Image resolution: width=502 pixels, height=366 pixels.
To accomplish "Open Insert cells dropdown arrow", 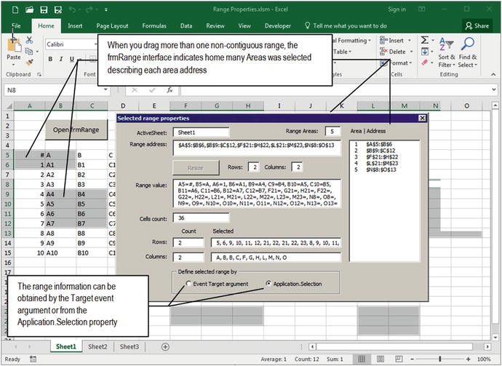I will tap(409, 41).
